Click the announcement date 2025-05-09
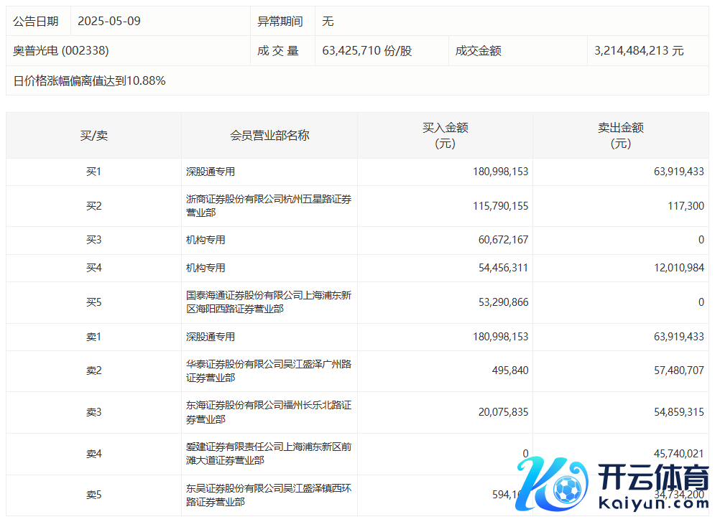 tap(109, 21)
